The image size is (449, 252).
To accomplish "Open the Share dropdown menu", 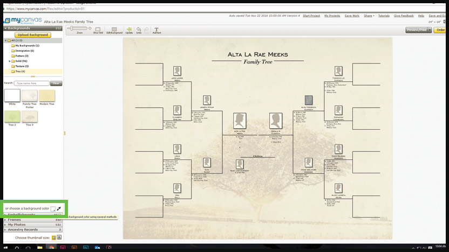I will click(369, 16).
